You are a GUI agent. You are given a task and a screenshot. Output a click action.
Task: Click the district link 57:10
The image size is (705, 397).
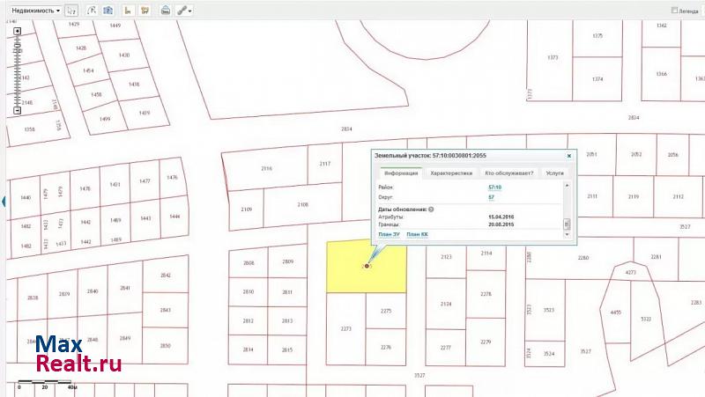(494, 187)
